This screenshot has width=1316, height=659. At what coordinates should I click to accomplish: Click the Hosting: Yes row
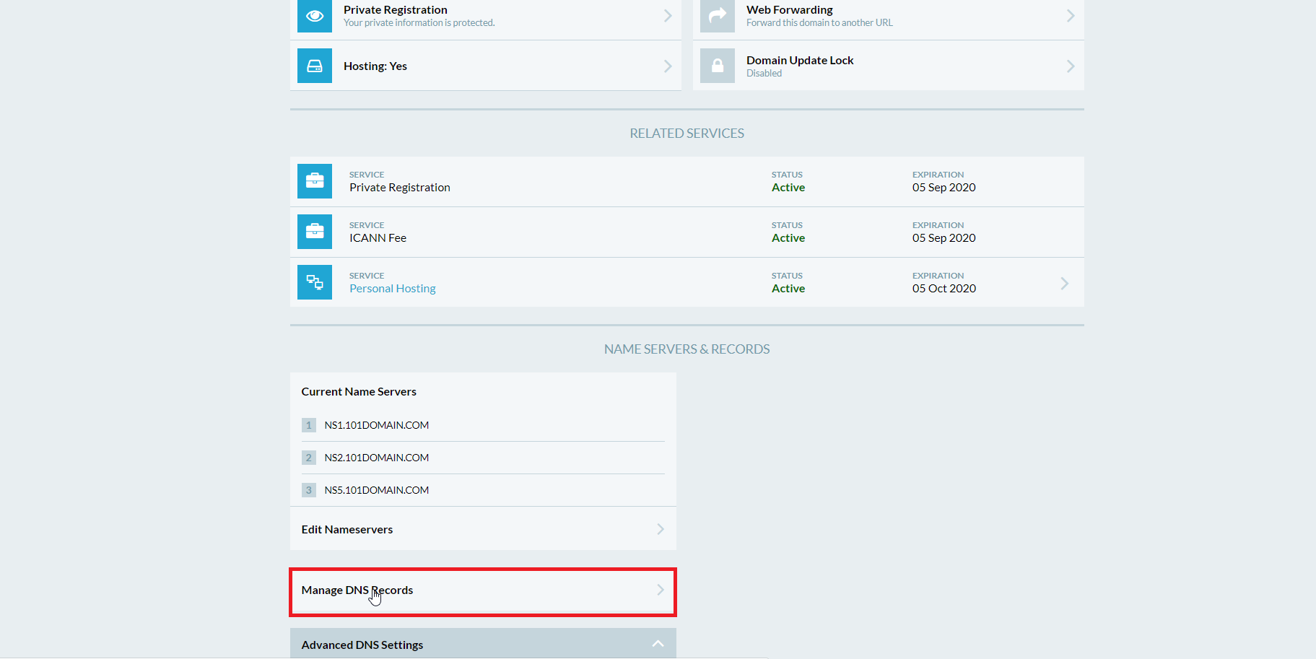(x=485, y=66)
